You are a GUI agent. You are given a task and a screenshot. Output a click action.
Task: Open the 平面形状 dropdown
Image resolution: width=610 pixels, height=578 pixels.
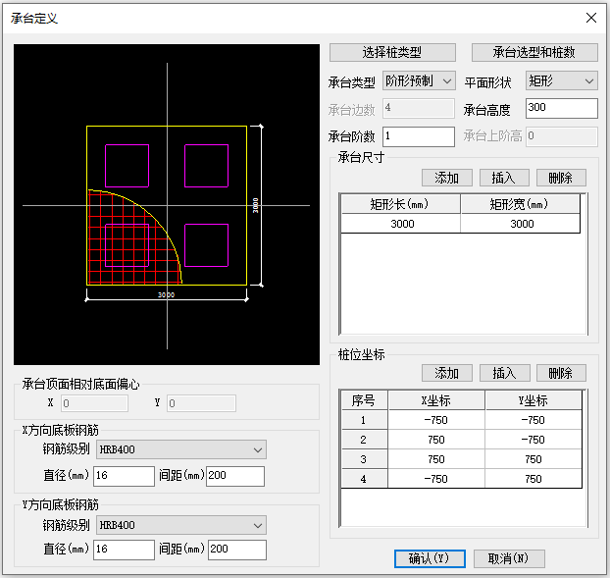pos(562,80)
